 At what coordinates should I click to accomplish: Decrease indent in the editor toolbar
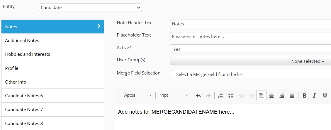click(241, 96)
